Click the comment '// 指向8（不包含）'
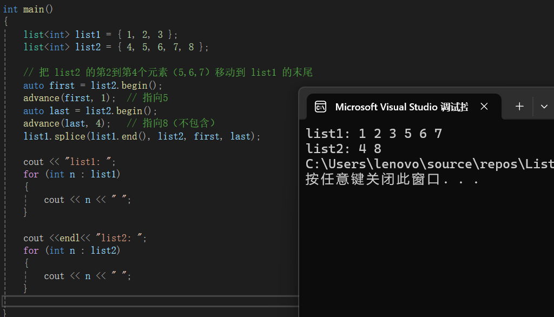Image resolution: width=554 pixels, height=317 pixels. click(171, 123)
